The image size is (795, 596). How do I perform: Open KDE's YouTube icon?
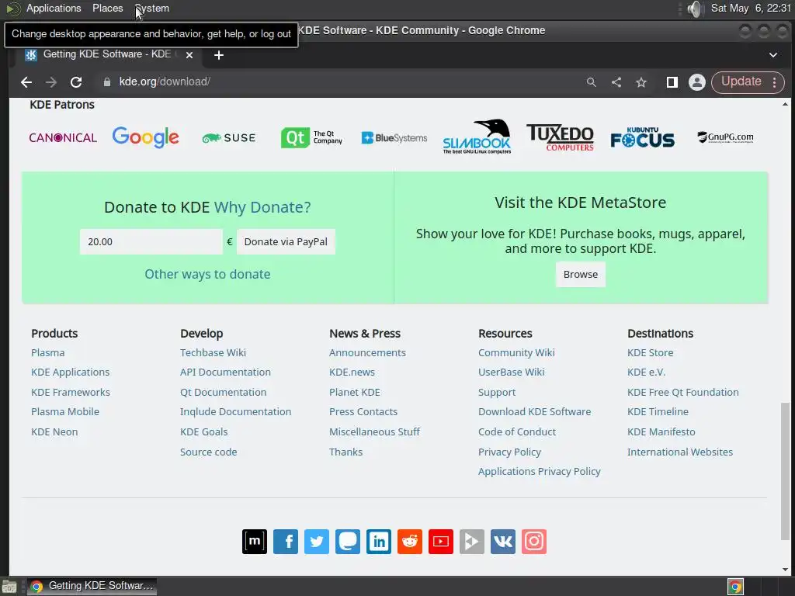point(441,541)
